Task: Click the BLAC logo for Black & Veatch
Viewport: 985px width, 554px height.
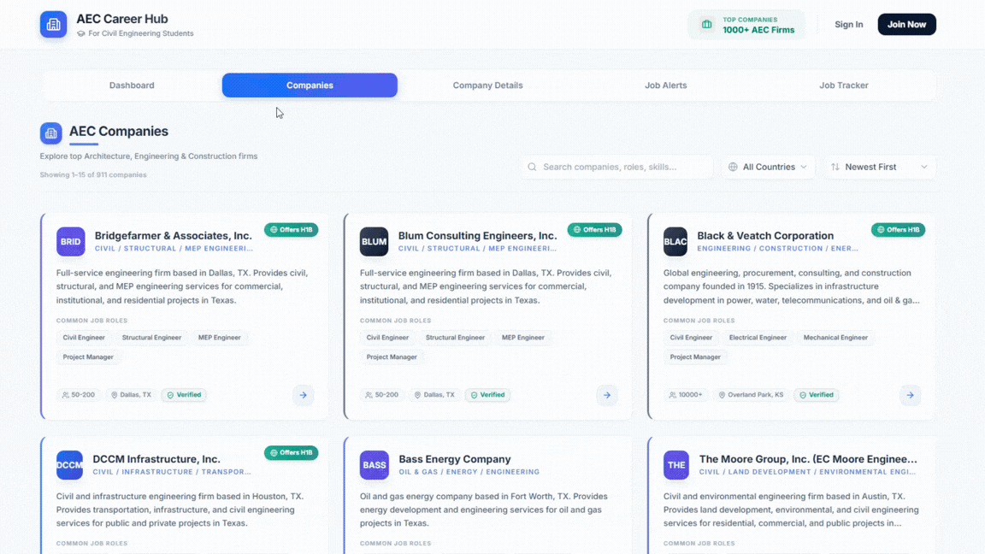Action: coord(675,241)
